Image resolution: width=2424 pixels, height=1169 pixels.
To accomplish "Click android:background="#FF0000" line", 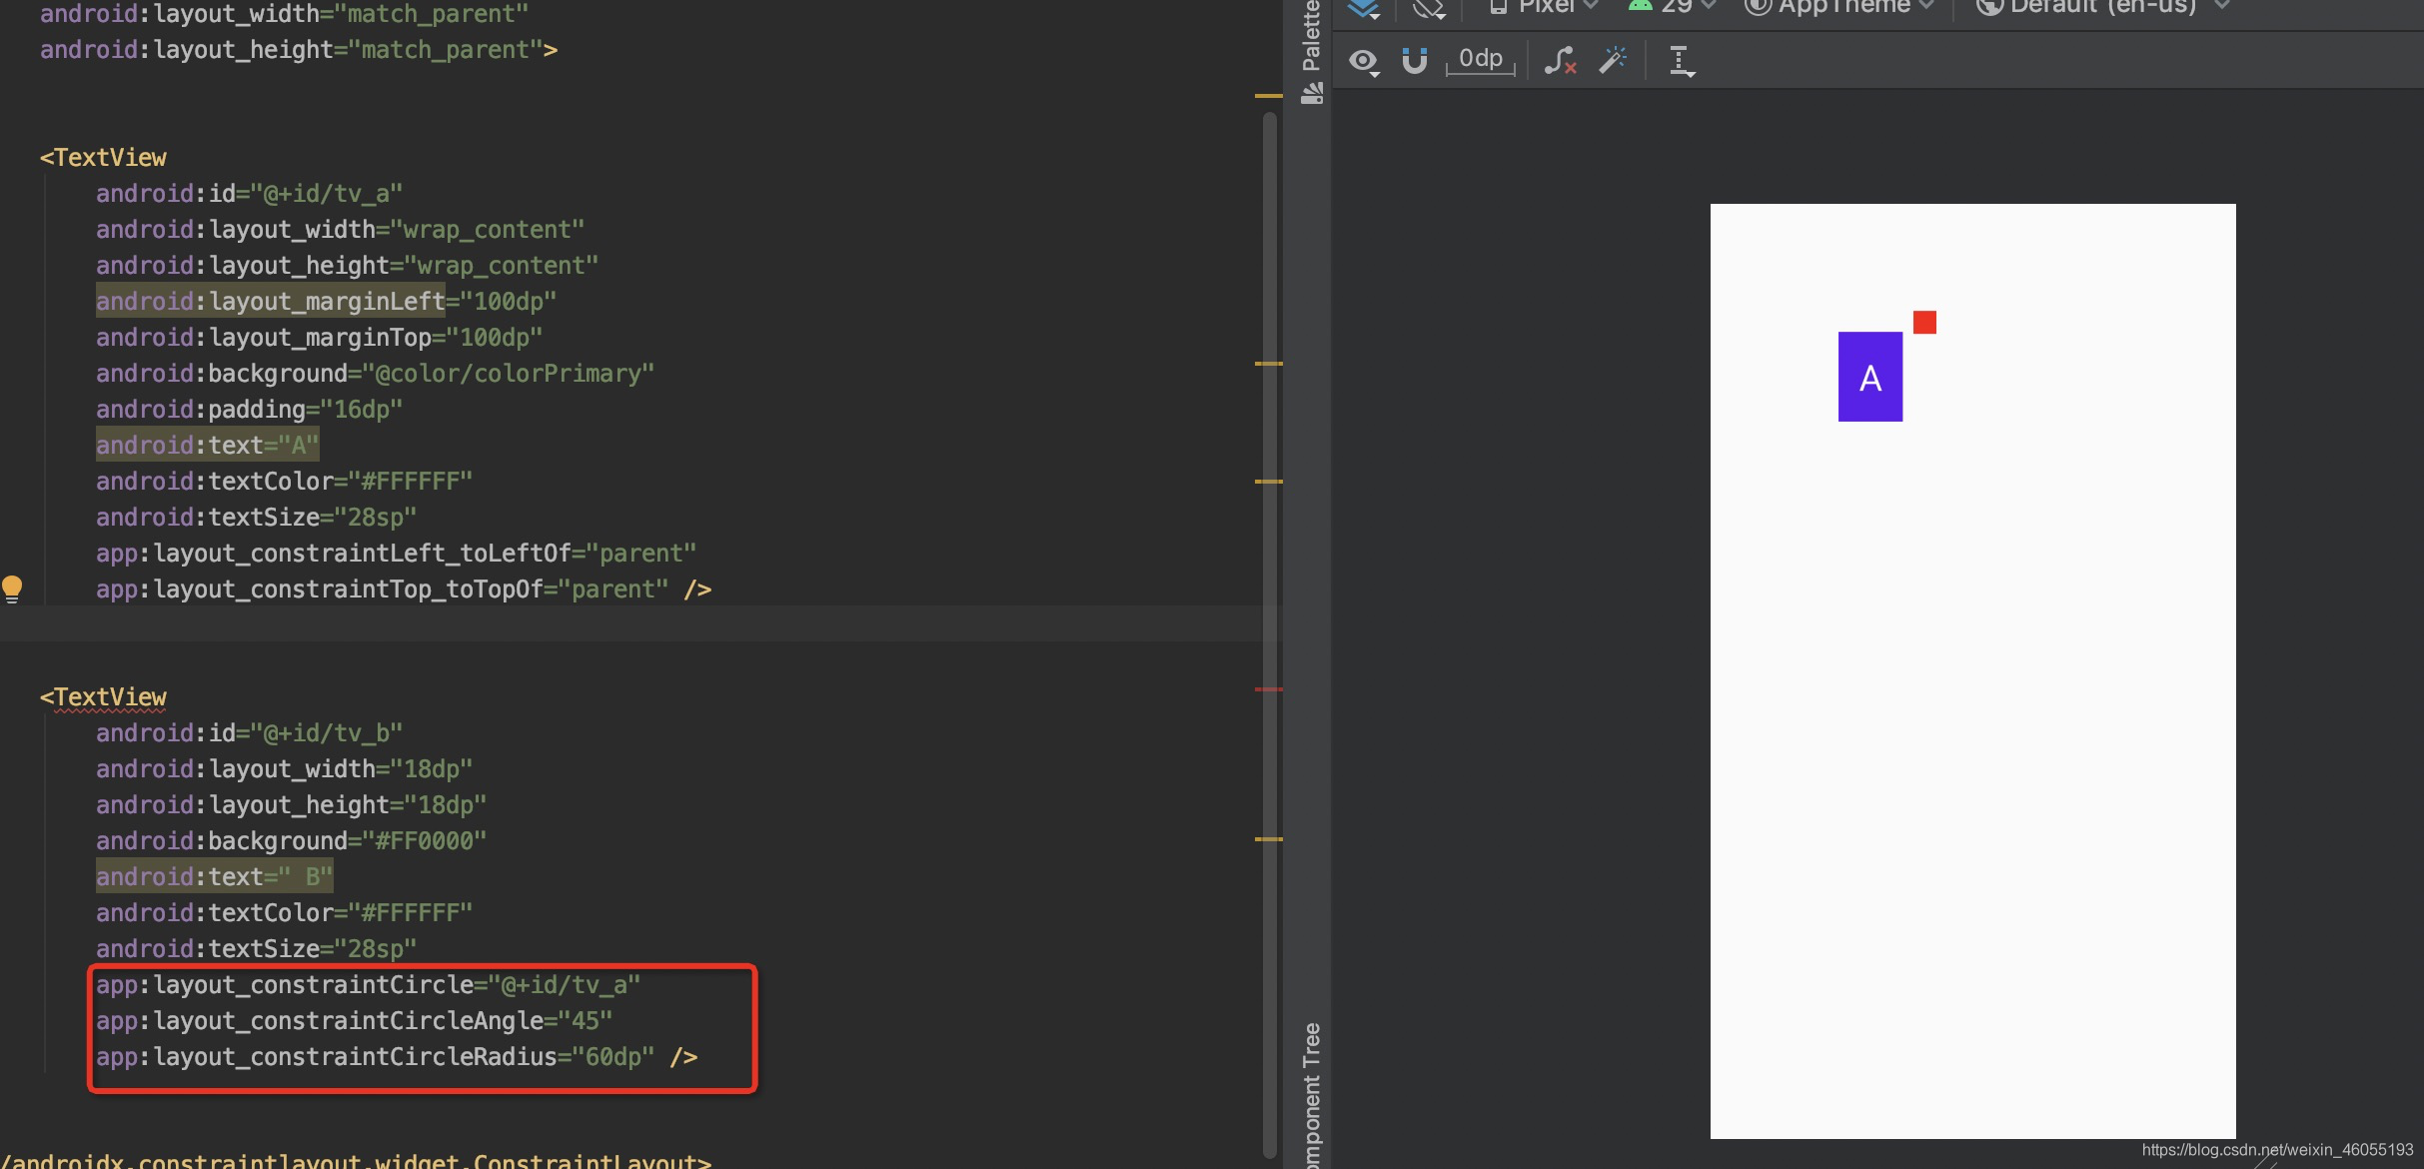I will 291,840.
